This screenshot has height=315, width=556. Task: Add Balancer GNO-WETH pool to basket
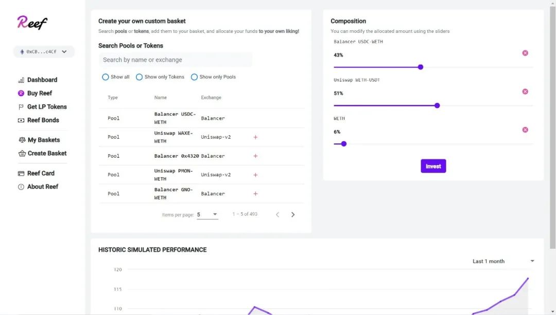[x=255, y=194]
